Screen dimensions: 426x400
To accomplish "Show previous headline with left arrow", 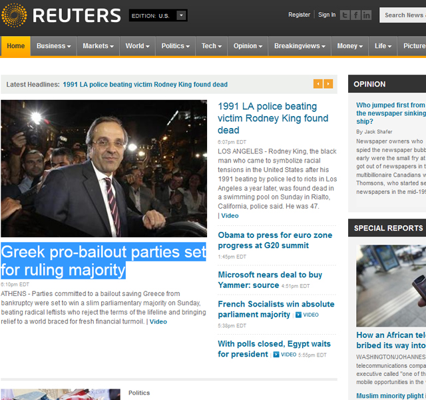I will pyautogui.click(x=318, y=84).
